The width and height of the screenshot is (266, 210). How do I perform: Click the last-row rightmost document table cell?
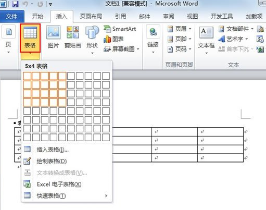pos(220,158)
